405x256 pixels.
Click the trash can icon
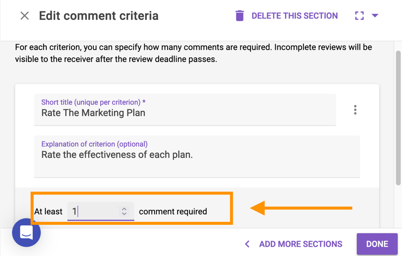coord(240,16)
